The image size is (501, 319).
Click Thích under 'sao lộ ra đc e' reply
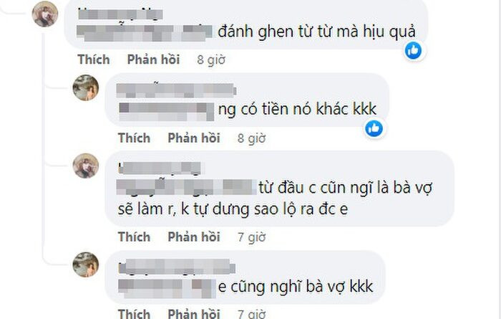[135, 237]
